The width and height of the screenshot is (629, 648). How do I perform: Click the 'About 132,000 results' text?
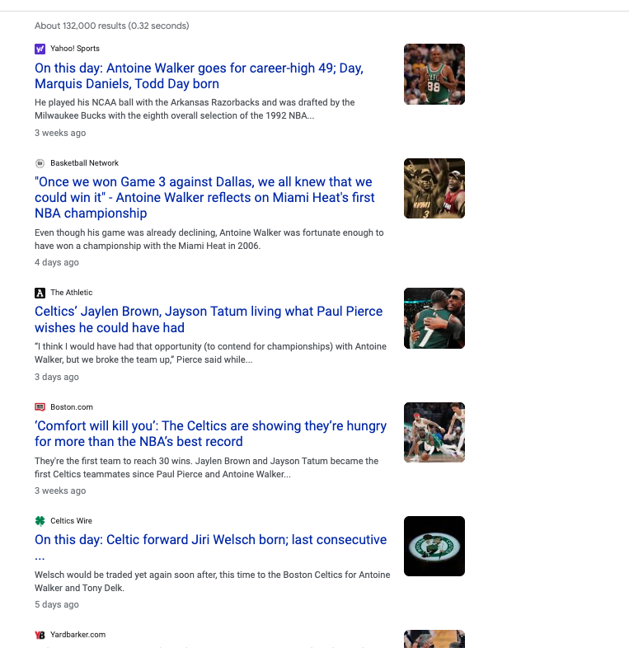pos(111,26)
